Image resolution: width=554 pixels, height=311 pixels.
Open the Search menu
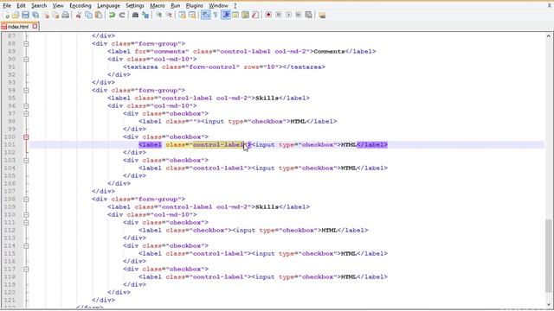(39, 6)
